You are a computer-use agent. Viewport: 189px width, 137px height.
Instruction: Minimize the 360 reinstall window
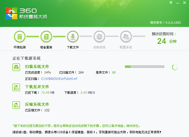178,3
